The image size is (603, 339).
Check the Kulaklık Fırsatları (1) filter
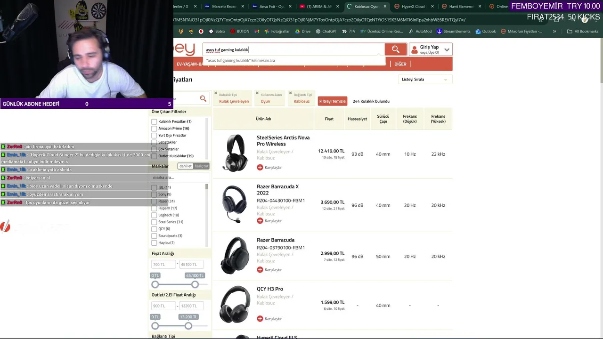point(154,121)
